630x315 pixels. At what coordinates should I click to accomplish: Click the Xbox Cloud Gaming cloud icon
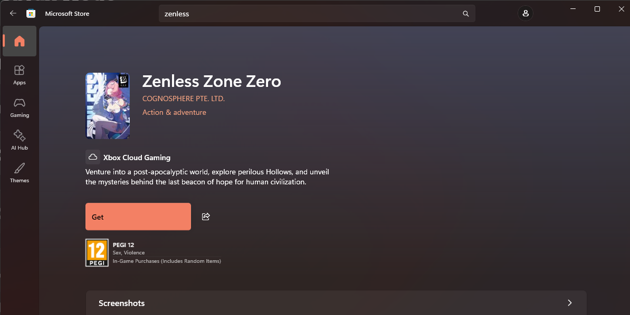[93, 157]
